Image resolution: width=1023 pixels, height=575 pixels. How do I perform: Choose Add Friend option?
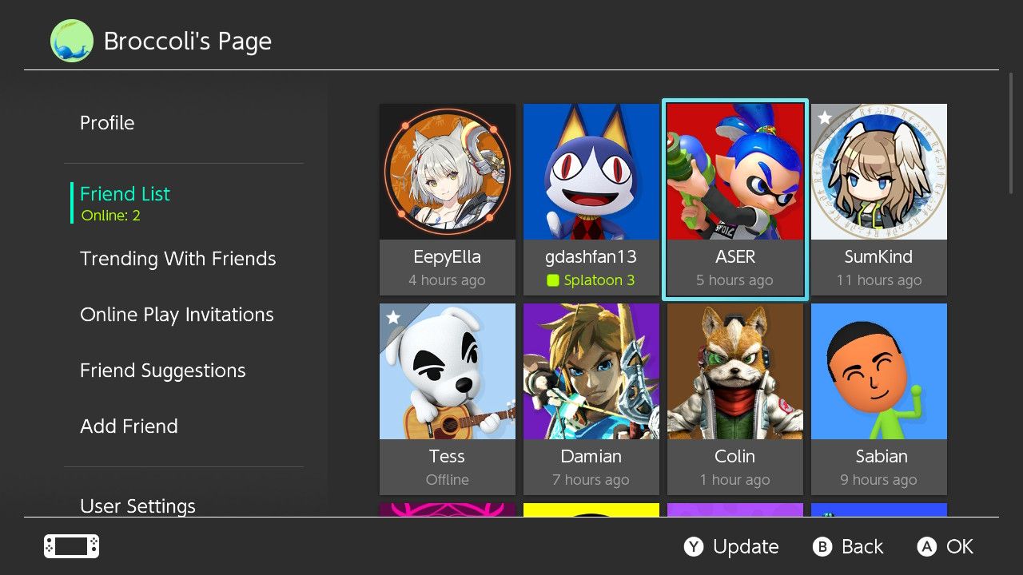[x=129, y=426]
